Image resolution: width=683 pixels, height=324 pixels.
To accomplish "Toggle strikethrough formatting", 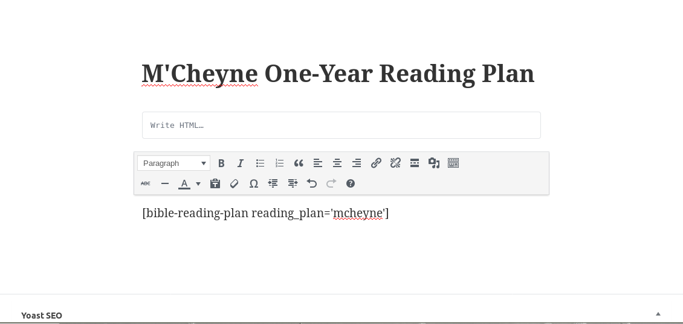I will point(145,183).
